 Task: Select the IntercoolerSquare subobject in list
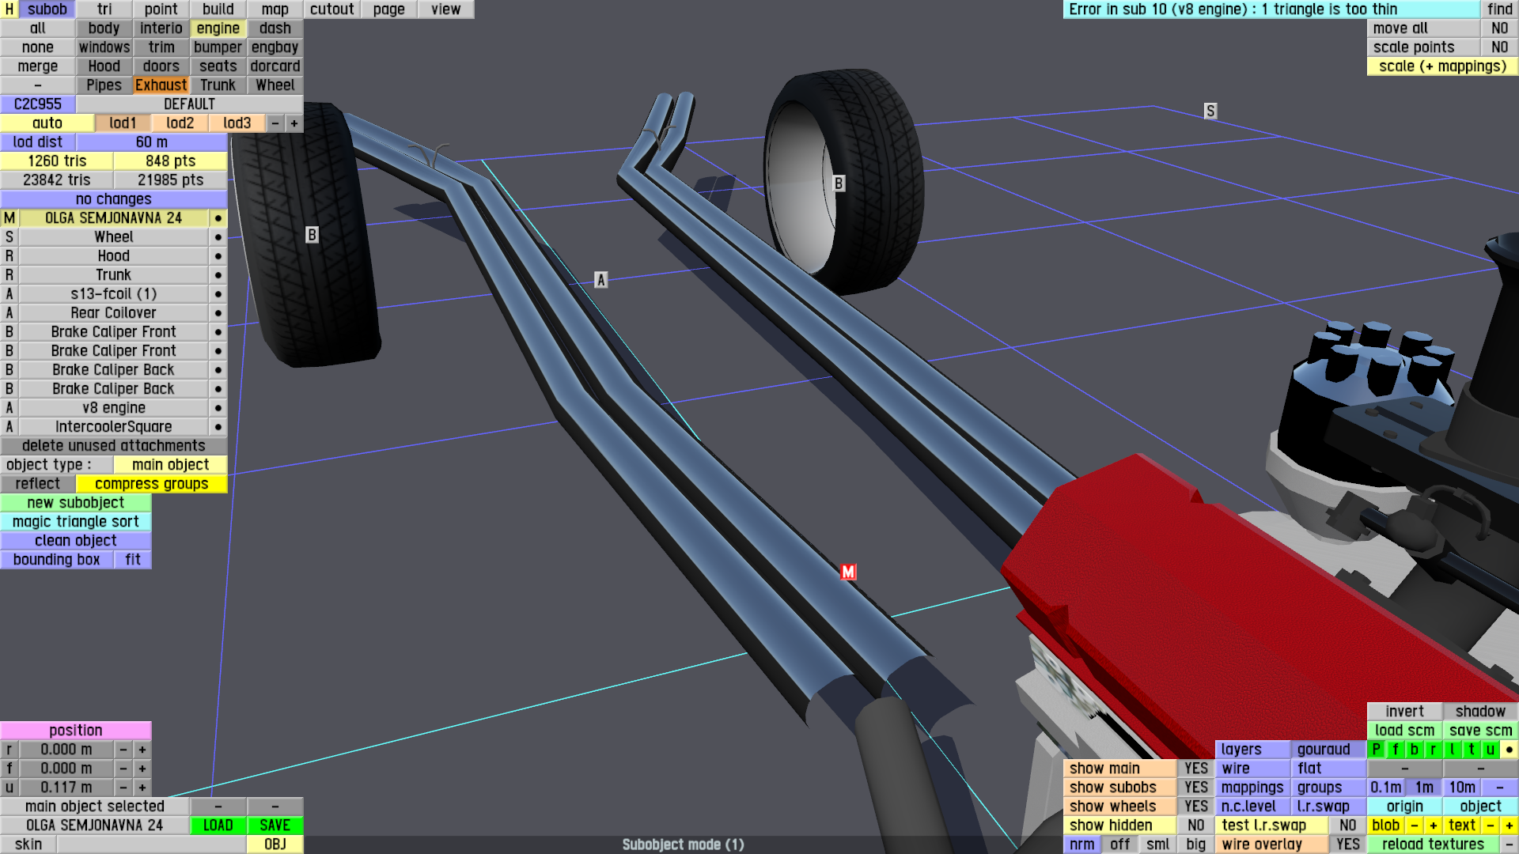pos(113,427)
